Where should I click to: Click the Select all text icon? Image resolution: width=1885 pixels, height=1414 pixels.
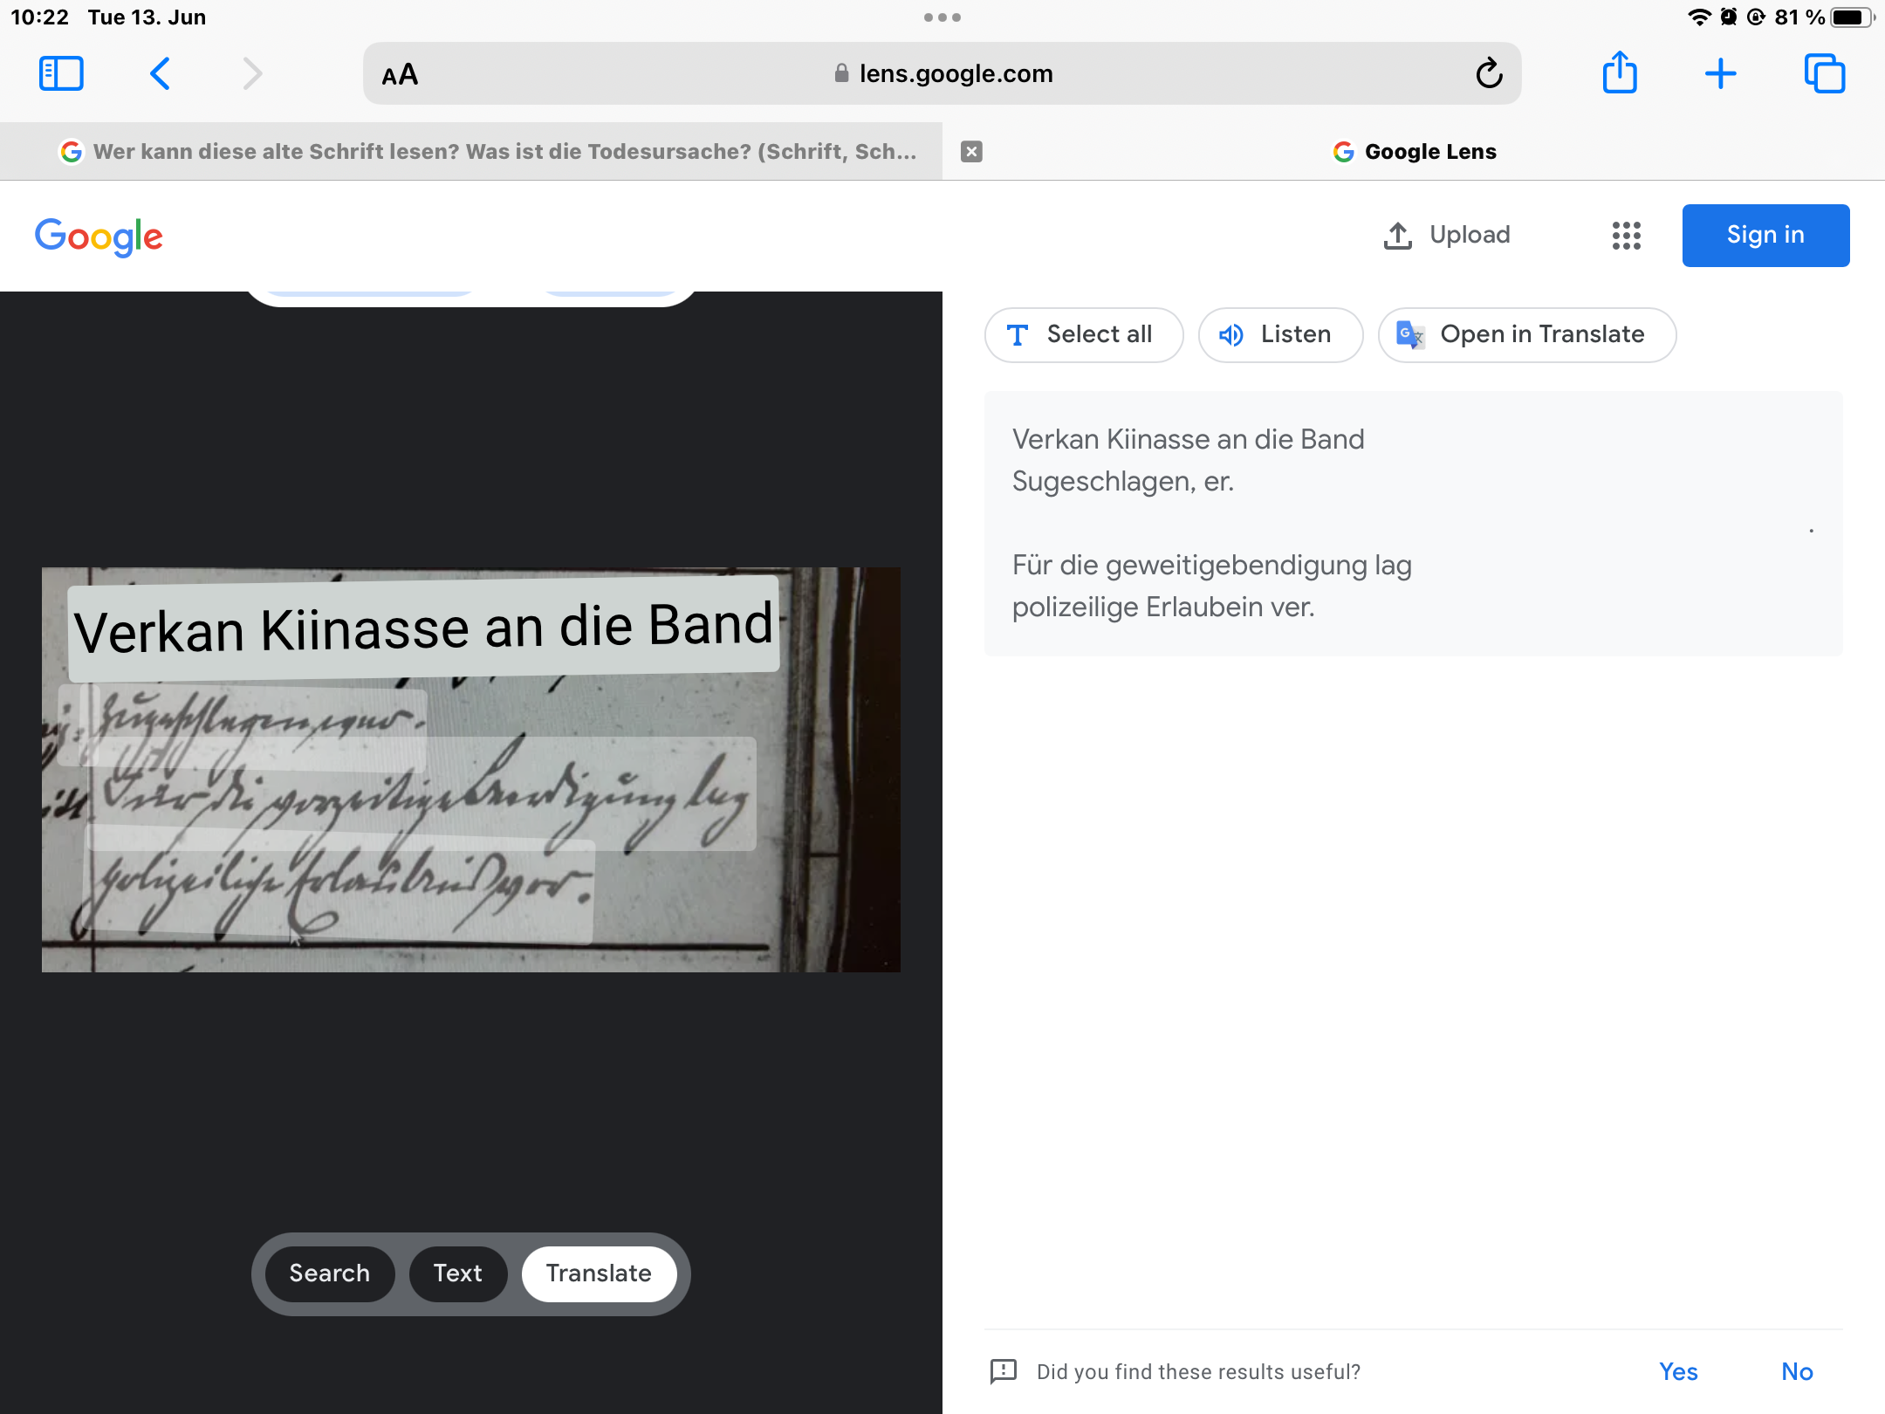coord(1018,334)
